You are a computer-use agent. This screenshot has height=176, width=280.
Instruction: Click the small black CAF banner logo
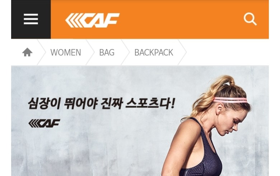(x=44, y=123)
